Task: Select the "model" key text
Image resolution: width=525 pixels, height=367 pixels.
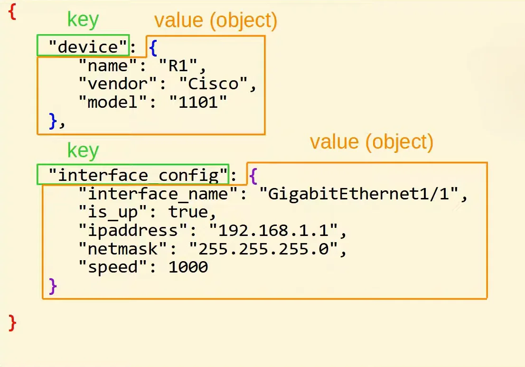Action: pyautogui.click(x=113, y=102)
